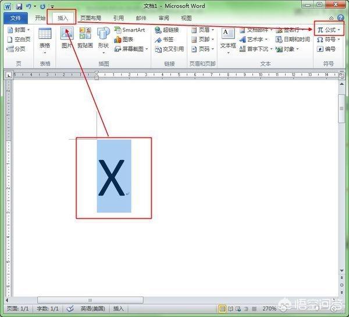This screenshot has width=349, height=317.
Task: Insert a 空白页 (Blank Page)
Action: (x=19, y=40)
